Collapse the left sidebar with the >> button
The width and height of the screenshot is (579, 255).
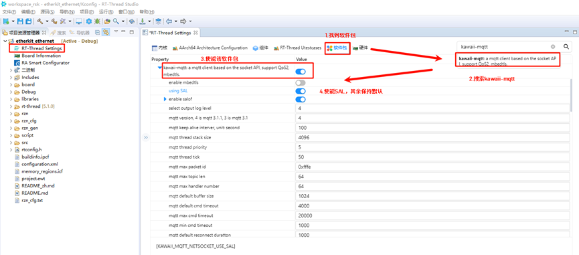coord(145,137)
